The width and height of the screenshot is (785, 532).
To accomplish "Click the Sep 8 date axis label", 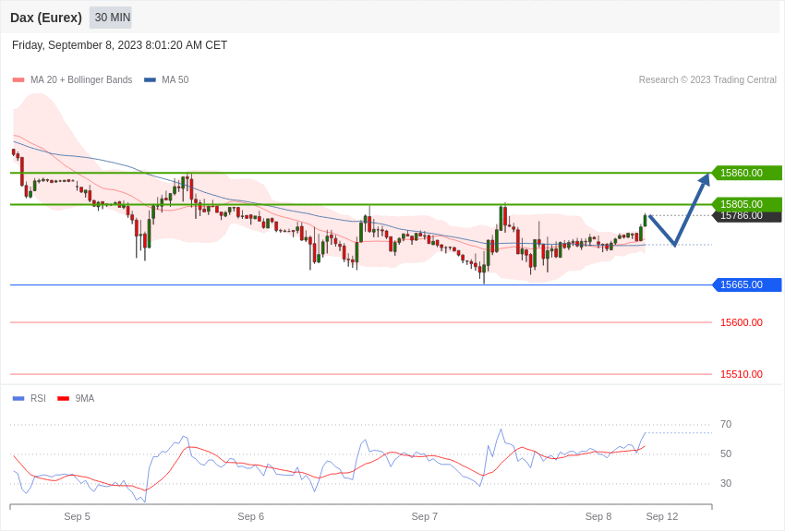I will coord(598,516).
